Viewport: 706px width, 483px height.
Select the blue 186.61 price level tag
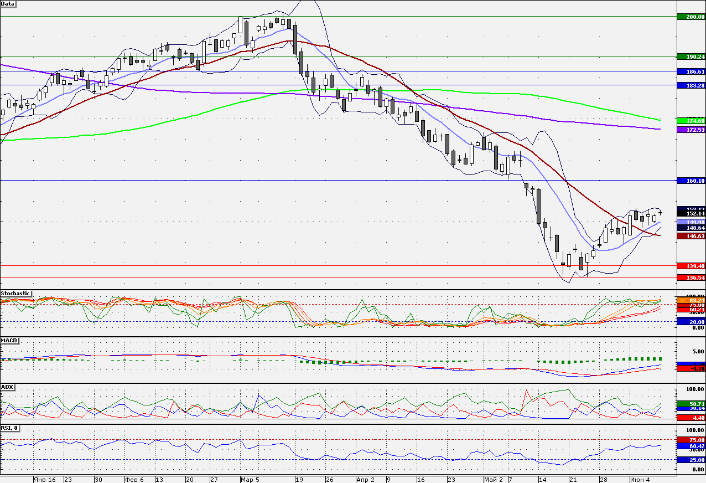point(691,72)
